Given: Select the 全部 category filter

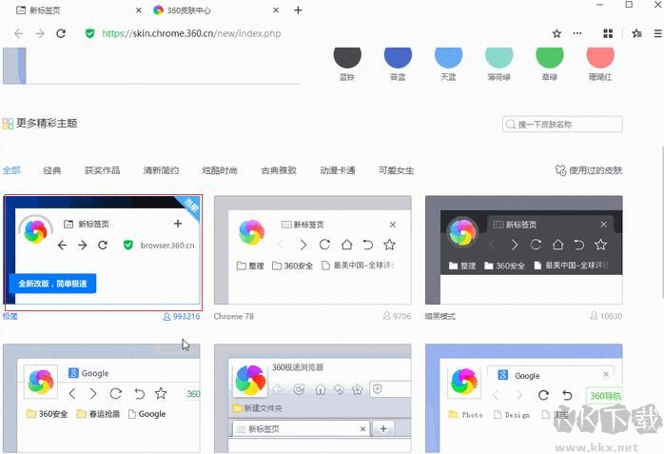Looking at the screenshot, I should 11,170.
